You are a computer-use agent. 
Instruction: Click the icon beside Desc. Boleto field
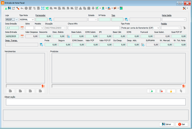point(68,36)
